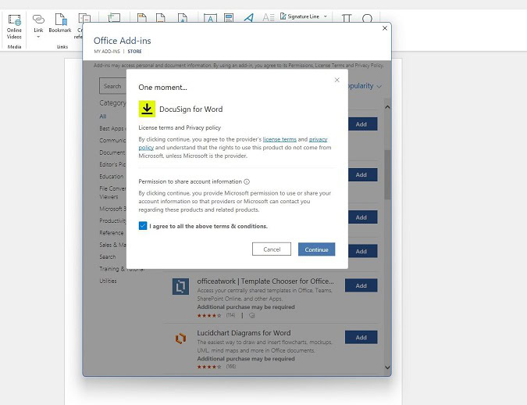527x405 pixels.
Task: Click the Lucidchart Diagrams for Word title
Action: pos(244,333)
